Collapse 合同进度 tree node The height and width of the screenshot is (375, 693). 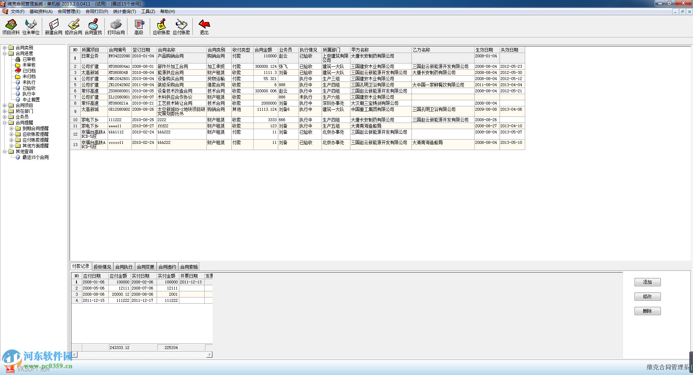click(x=5, y=53)
